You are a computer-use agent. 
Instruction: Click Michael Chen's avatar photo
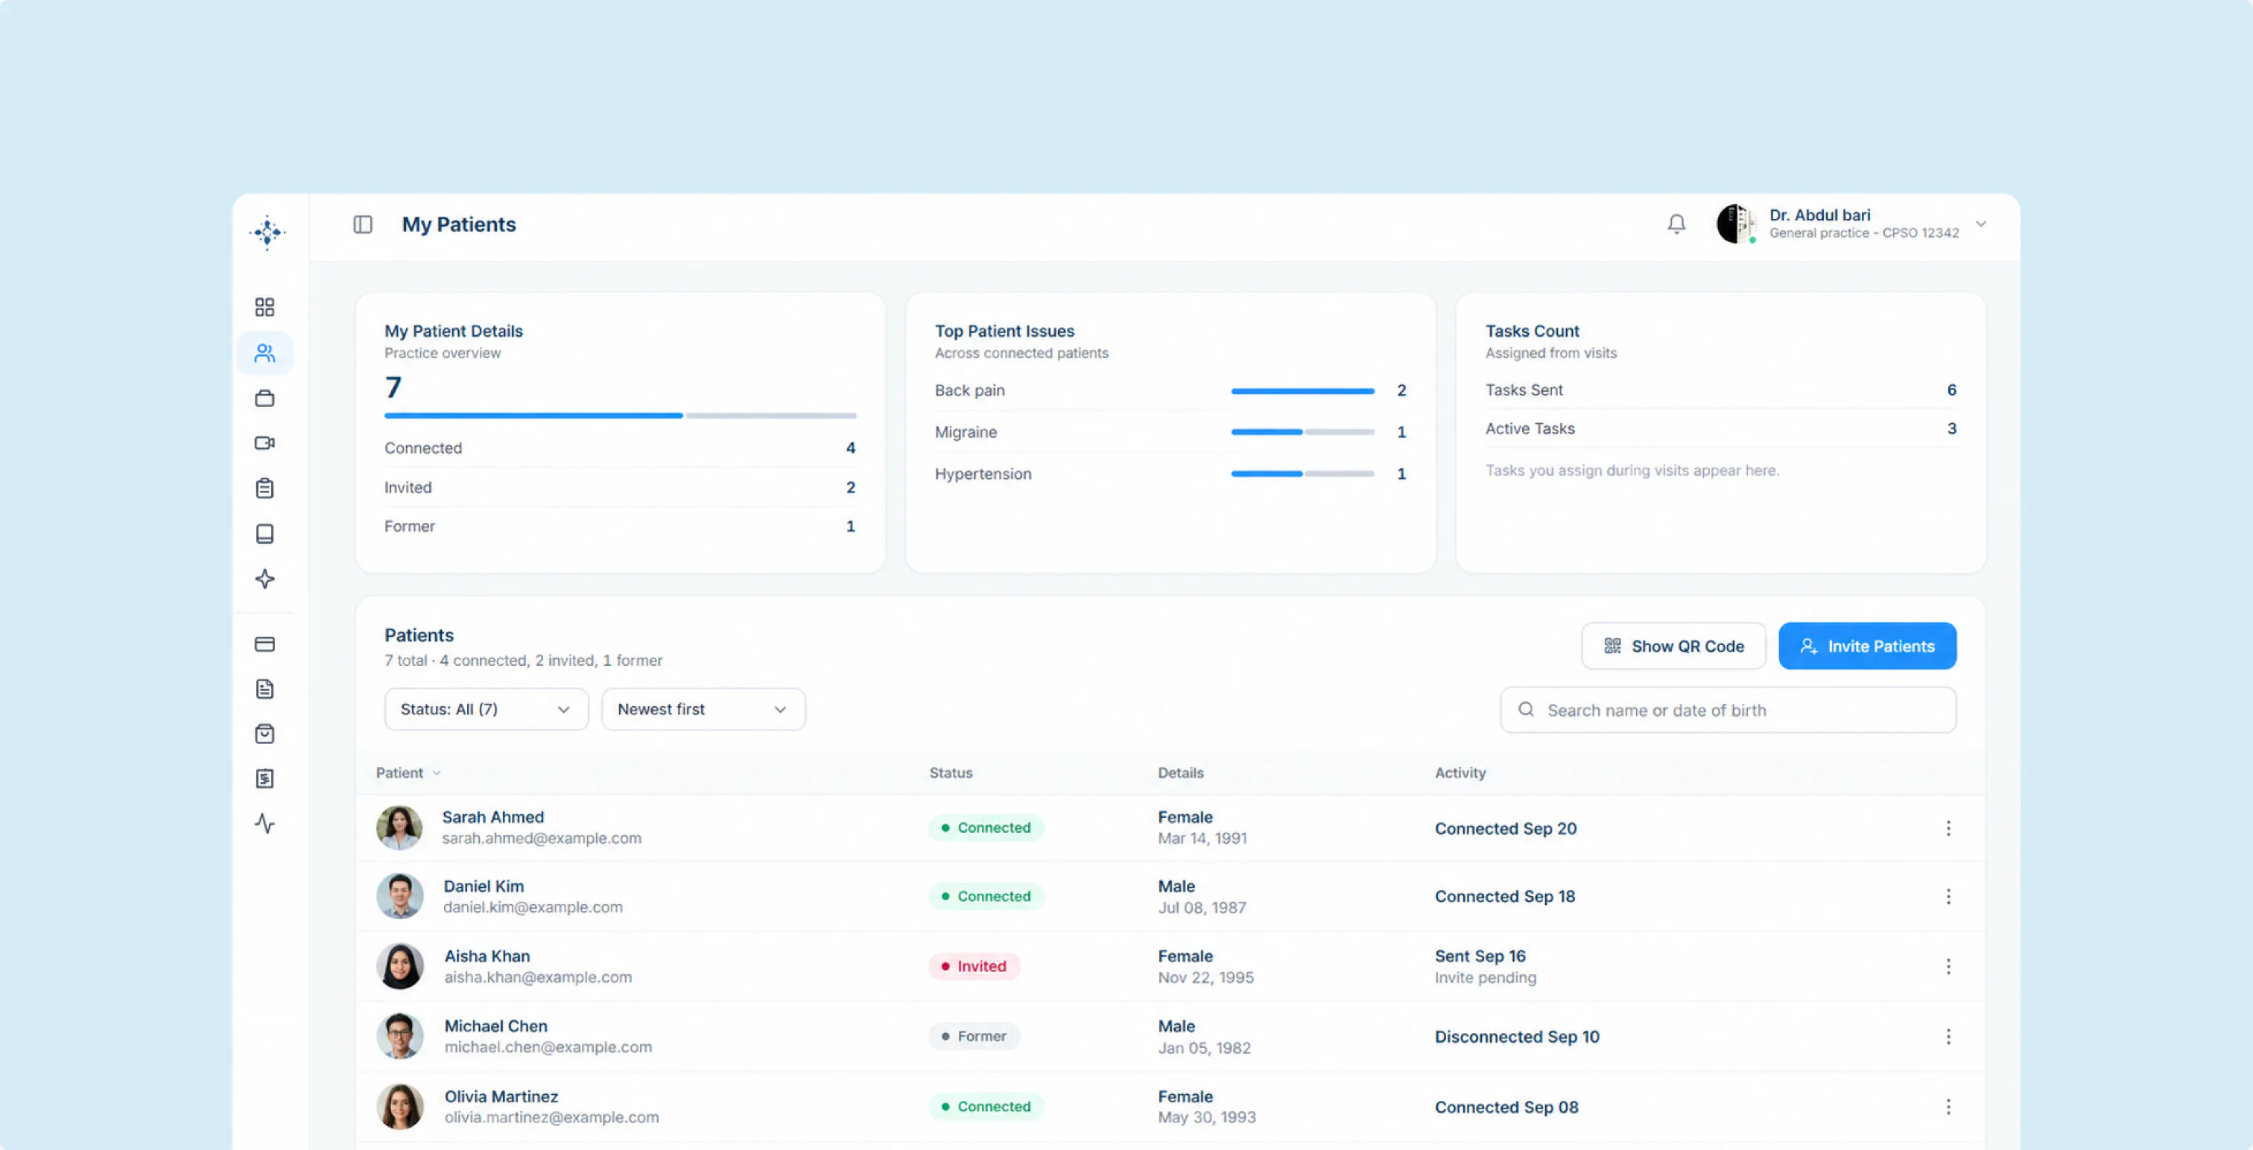click(x=399, y=1036)
